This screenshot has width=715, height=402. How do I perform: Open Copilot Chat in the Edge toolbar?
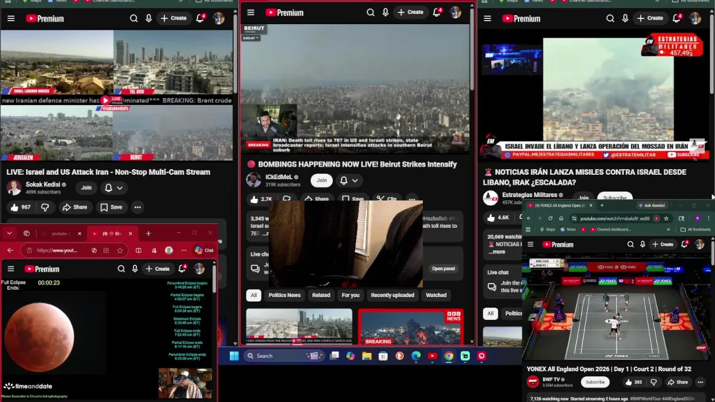[x=204, y=250]
